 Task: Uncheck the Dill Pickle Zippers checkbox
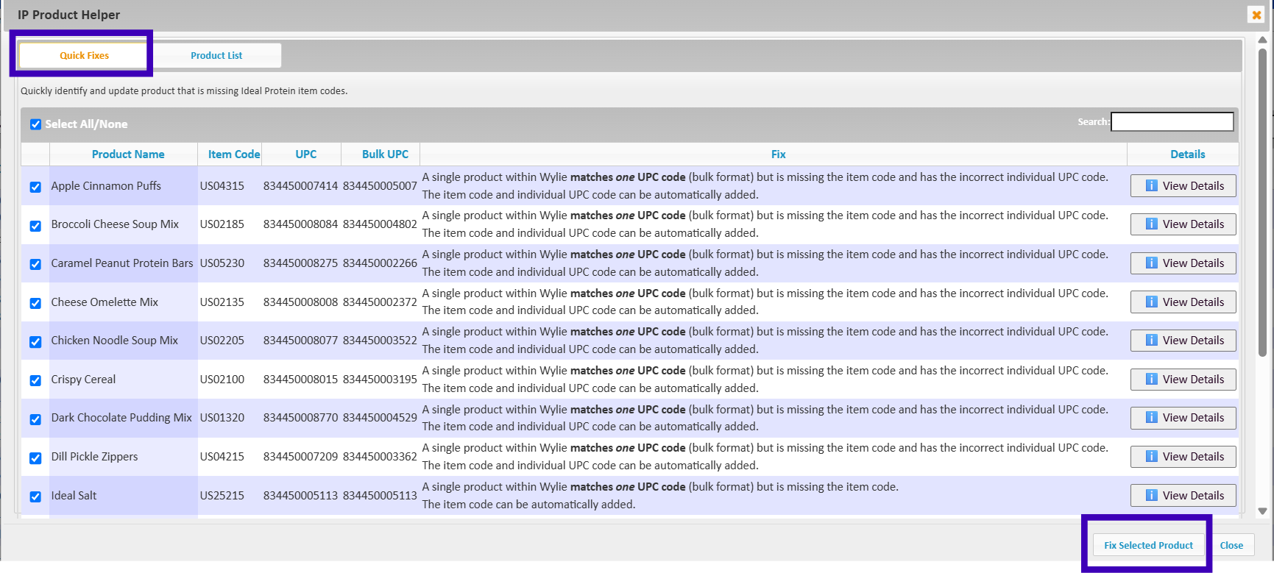[x=35, y=458]
